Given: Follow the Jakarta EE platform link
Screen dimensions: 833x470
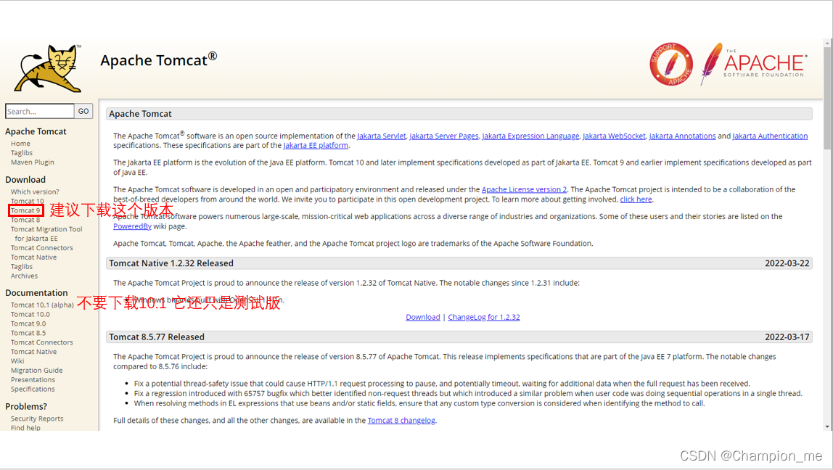Looking at the screenshot, I should click(316, 146).
